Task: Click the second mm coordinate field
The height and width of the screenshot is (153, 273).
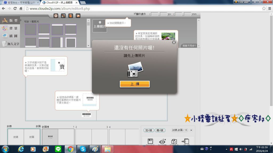Action: pyautogui.click(x=187, y=14)
